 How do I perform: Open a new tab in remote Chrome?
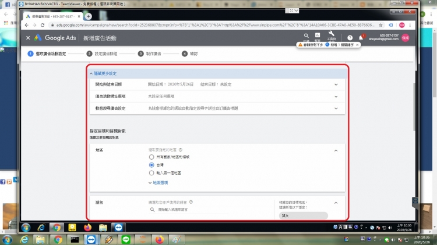(x=89, y=16)
